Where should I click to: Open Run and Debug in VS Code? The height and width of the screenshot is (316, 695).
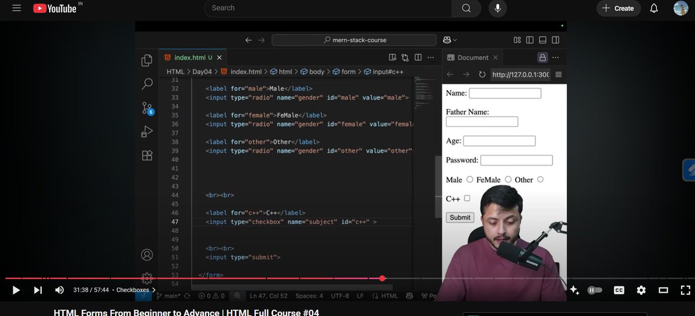(147, 132)
